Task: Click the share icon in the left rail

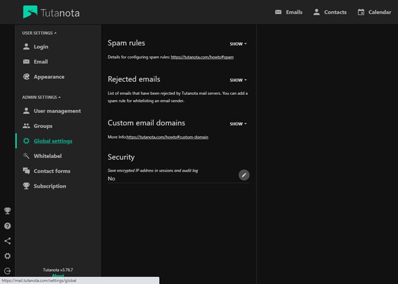Action: (x=7, y=241)
